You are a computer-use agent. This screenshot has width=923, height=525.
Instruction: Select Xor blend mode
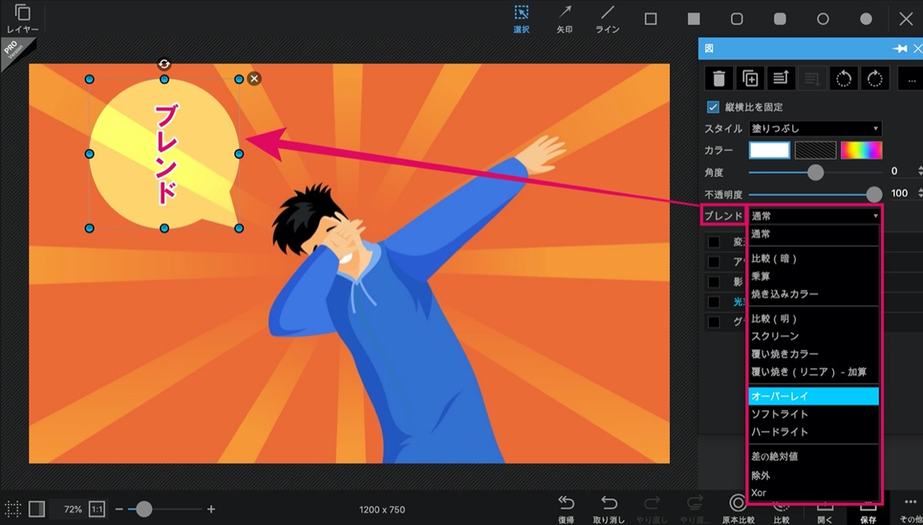tap(813, 493)
